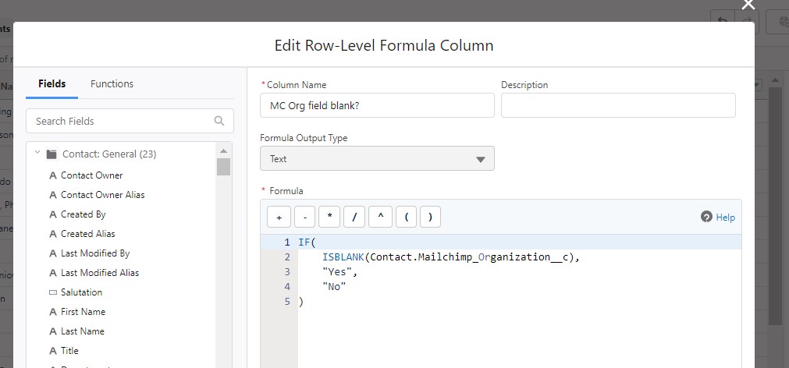Select the Last Modified By field
Screen dimensions: 789x368
95,254
